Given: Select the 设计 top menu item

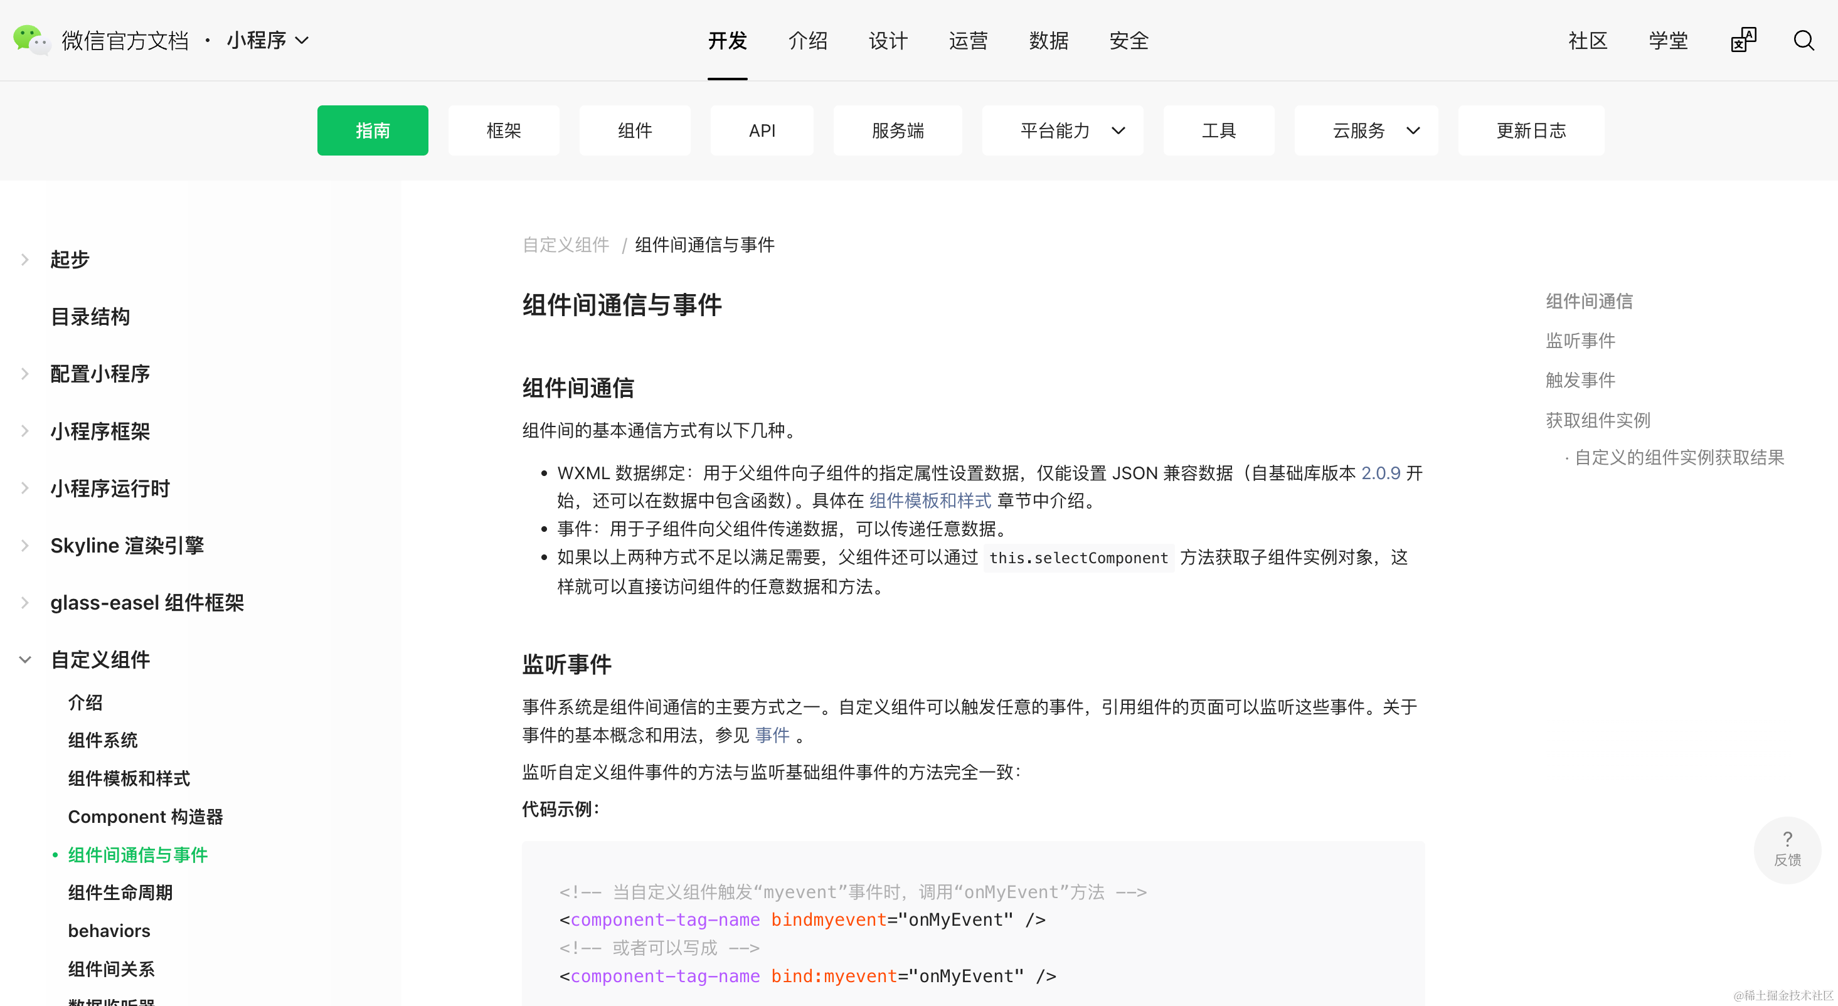Looking at the screenshot, I should click(x=888, y=41).
